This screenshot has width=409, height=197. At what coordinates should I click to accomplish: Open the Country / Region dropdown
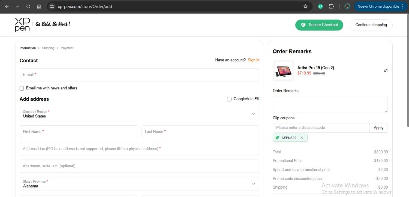pos(139,114)
